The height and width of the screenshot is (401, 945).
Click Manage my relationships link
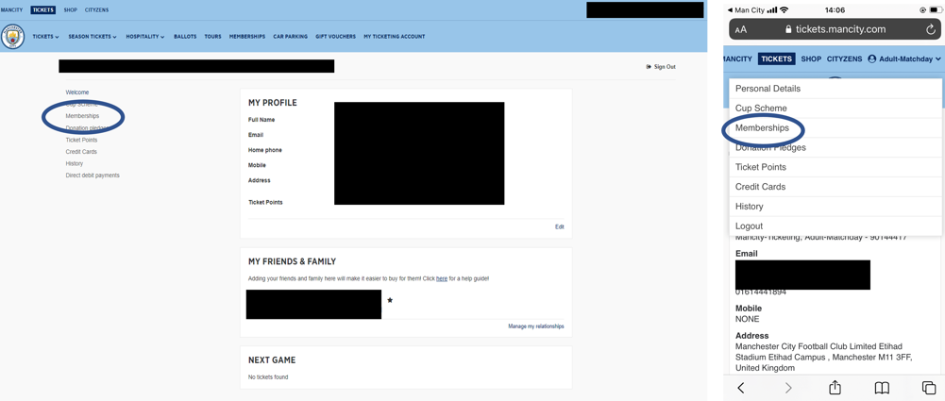click(x=536, y=326)
